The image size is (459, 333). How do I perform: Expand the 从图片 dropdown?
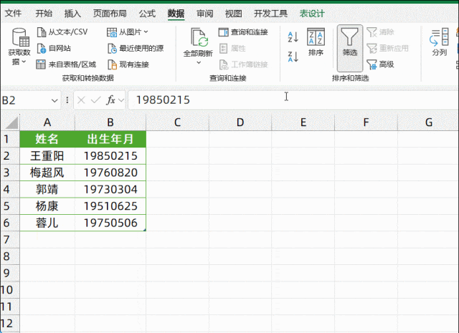click(146, 32)
